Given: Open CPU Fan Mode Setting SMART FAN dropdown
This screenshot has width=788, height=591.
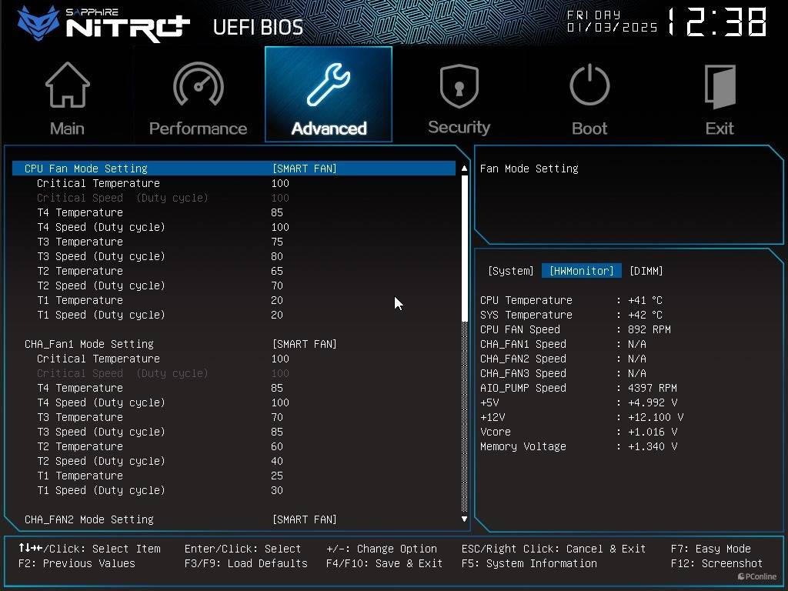Looking at the screenshot, I should (305, 169).
